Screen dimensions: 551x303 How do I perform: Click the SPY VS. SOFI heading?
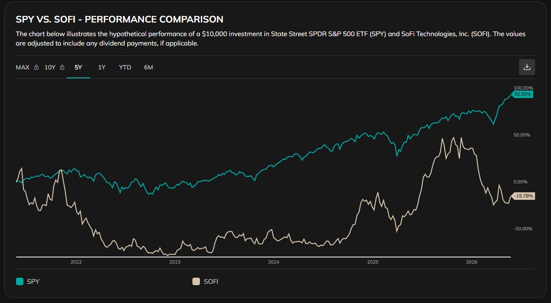[x=120, y=19]
